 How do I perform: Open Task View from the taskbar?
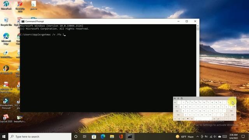85,136
